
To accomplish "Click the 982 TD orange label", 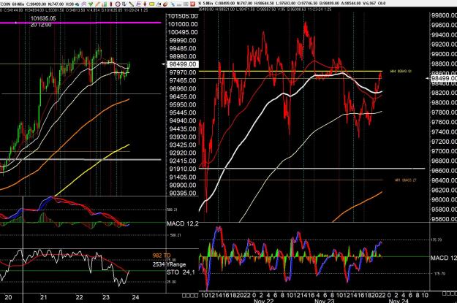I will (x=162, y=256).
